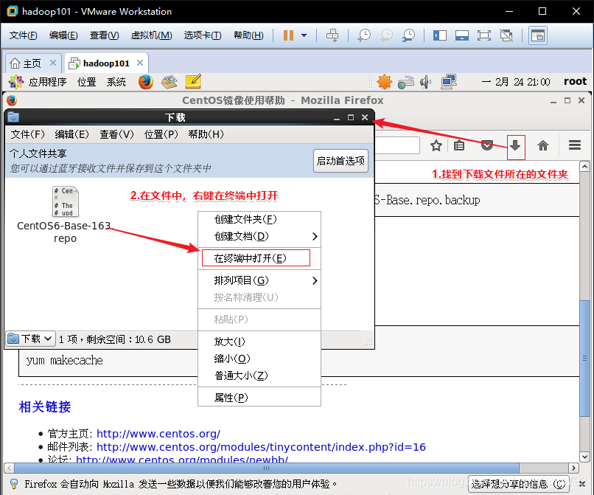
Task: Open the pause button dropdown in VMware toolbar
Action: (302, 35)
